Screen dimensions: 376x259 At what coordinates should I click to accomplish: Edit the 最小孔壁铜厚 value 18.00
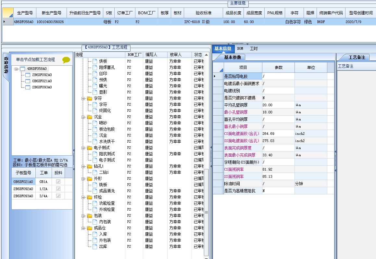coord(278,112)
